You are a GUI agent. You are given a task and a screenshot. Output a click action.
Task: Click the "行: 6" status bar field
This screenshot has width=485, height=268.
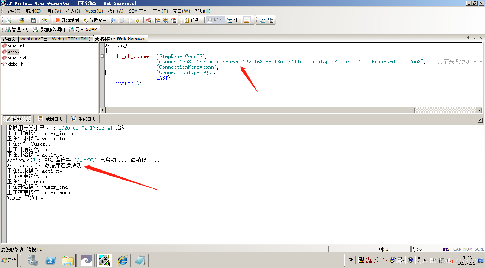(426, 249)
